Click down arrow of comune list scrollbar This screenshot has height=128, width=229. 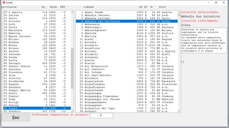tap(179, 111)
